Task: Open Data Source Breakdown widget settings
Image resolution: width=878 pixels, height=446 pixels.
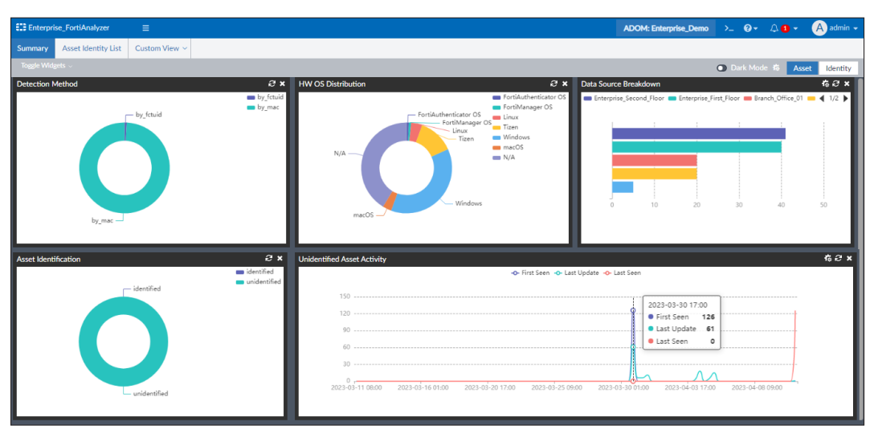Action: point(825,84)
